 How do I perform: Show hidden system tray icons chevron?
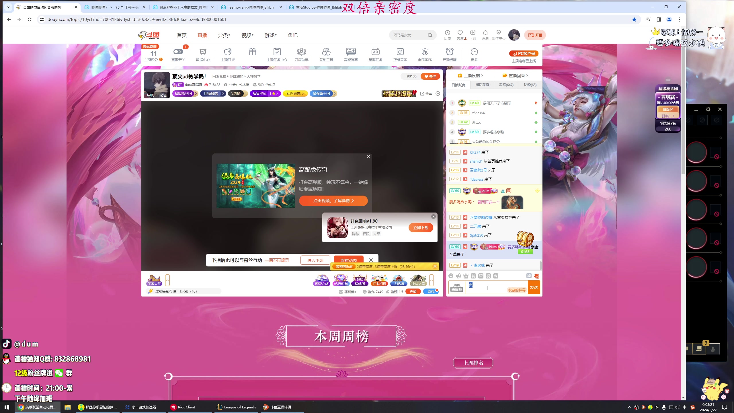[x=629, y=407]
